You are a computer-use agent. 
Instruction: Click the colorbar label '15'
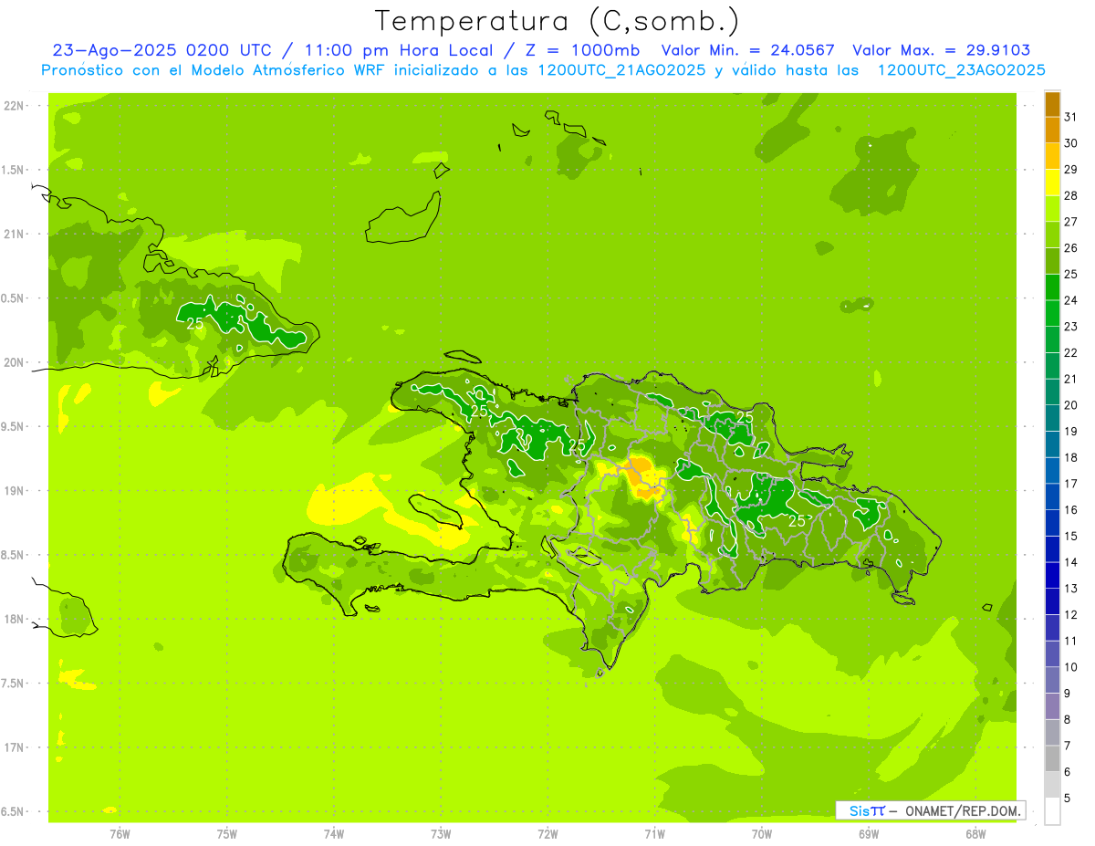(1070, 536)
